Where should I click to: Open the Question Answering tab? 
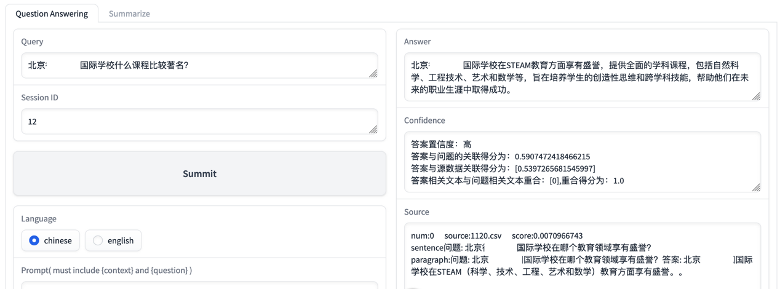click(52, 14)
